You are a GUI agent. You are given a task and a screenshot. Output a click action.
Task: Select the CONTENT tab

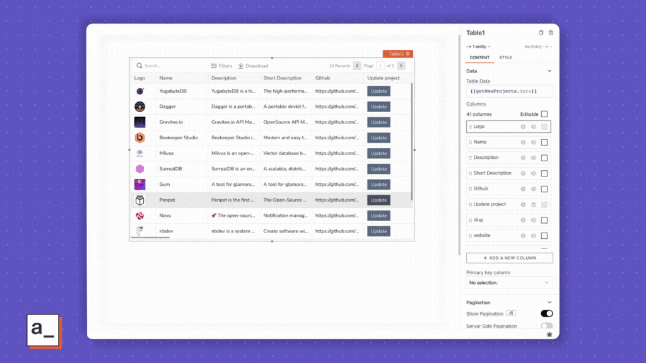(x=479, y=57)
